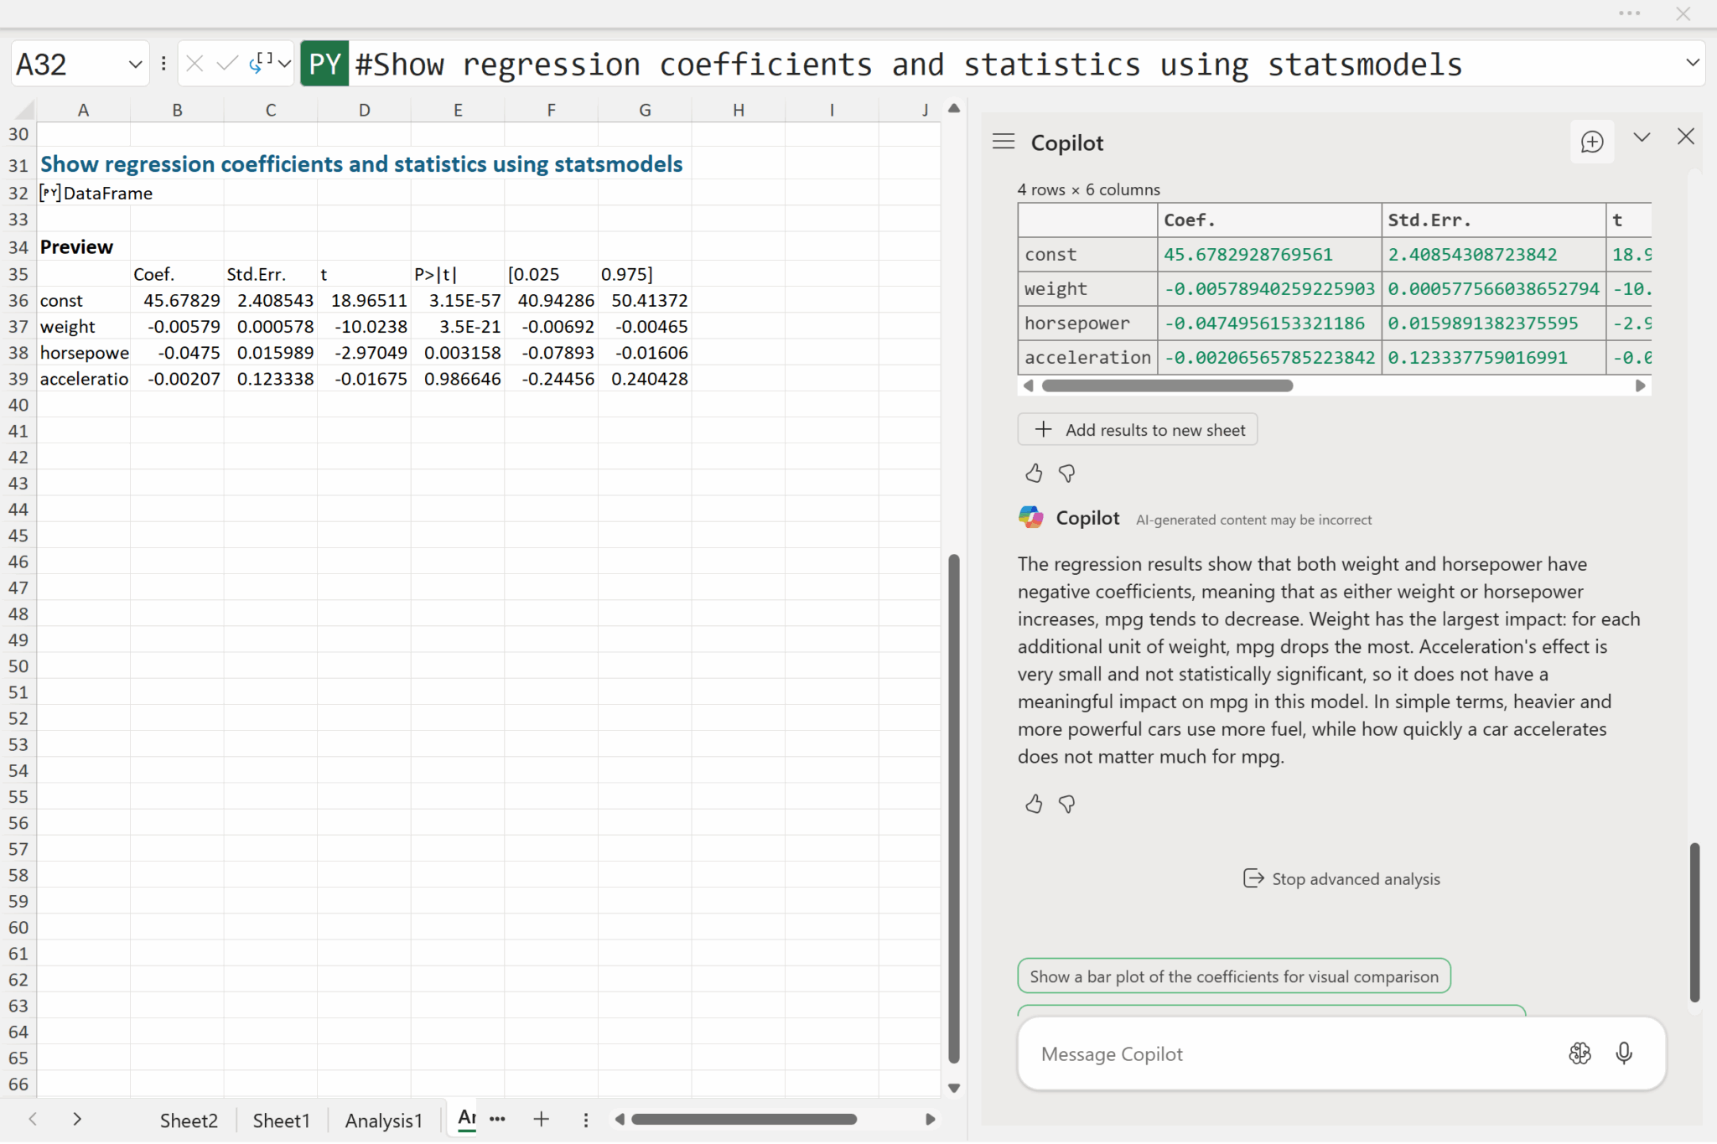Switch to Sheet2 tab
This screenshot has width=1717, height=1144.
(189, 1120)
